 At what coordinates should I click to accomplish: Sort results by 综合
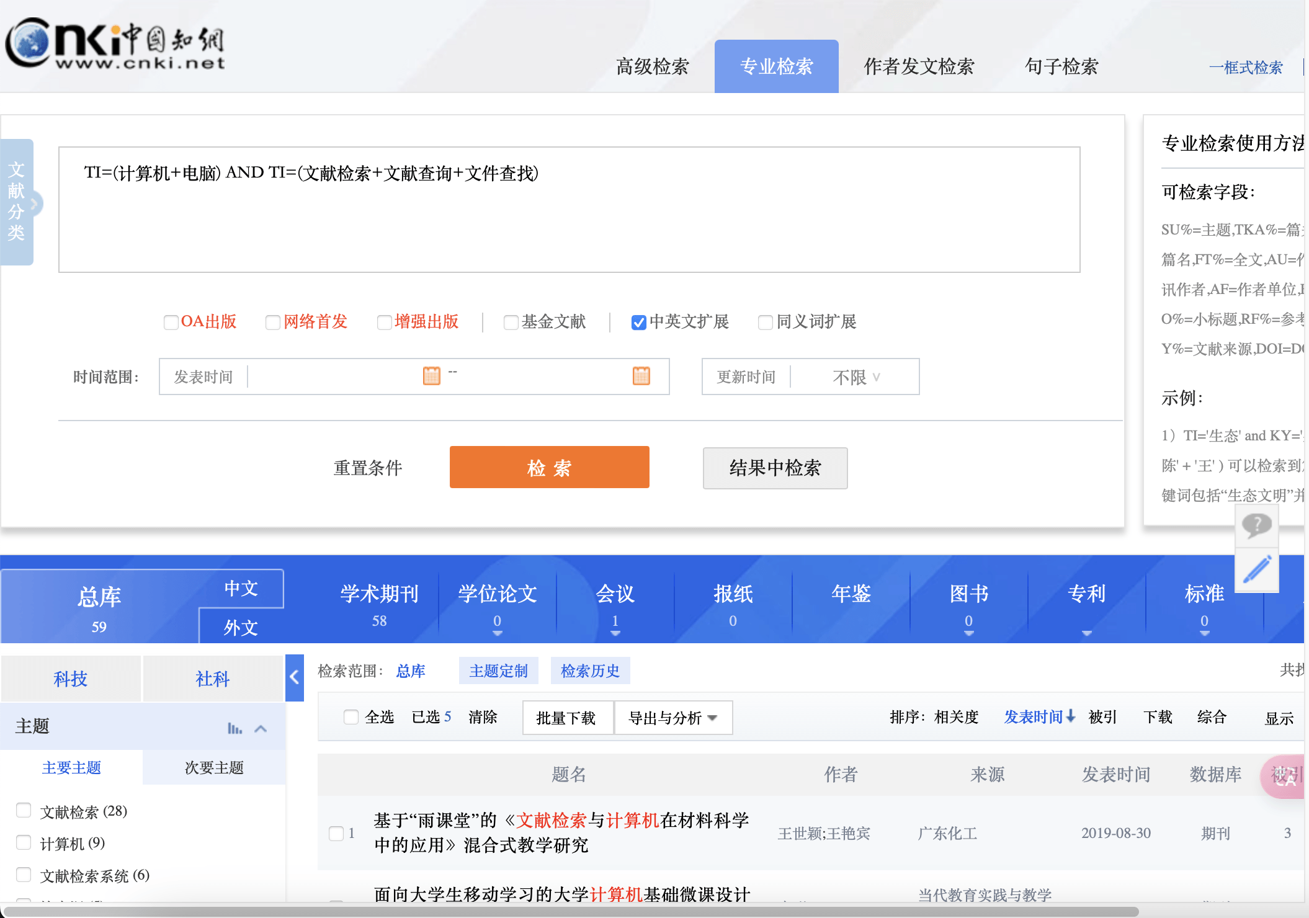coord(1212,717)
